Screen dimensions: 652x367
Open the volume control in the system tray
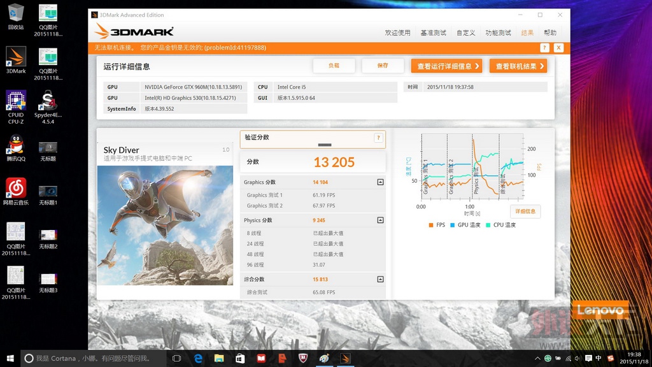578,358
